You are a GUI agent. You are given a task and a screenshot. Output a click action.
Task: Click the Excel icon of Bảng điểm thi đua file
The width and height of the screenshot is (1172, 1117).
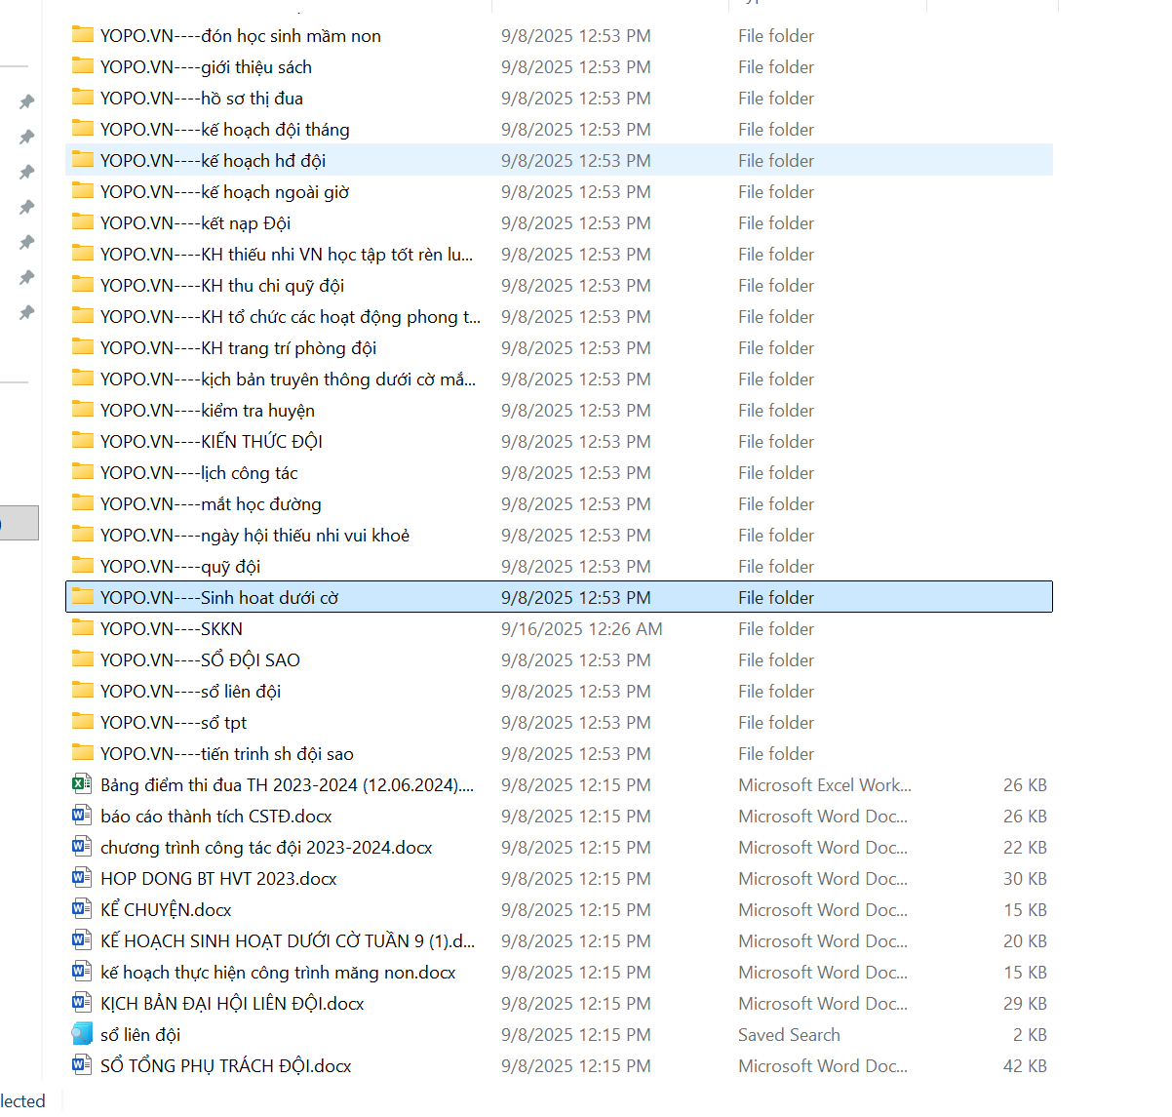(x=82, y=784)
